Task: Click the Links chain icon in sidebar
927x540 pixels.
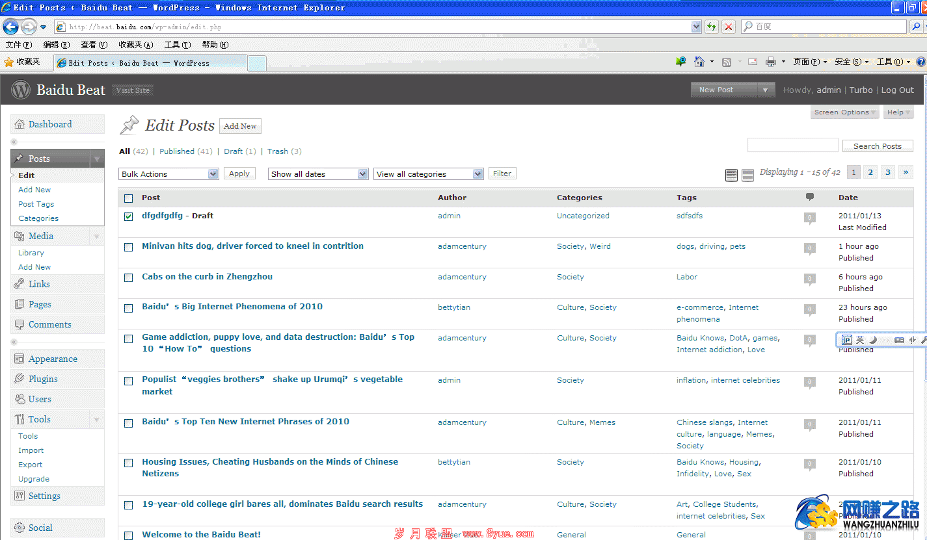Action: (20, 284)
